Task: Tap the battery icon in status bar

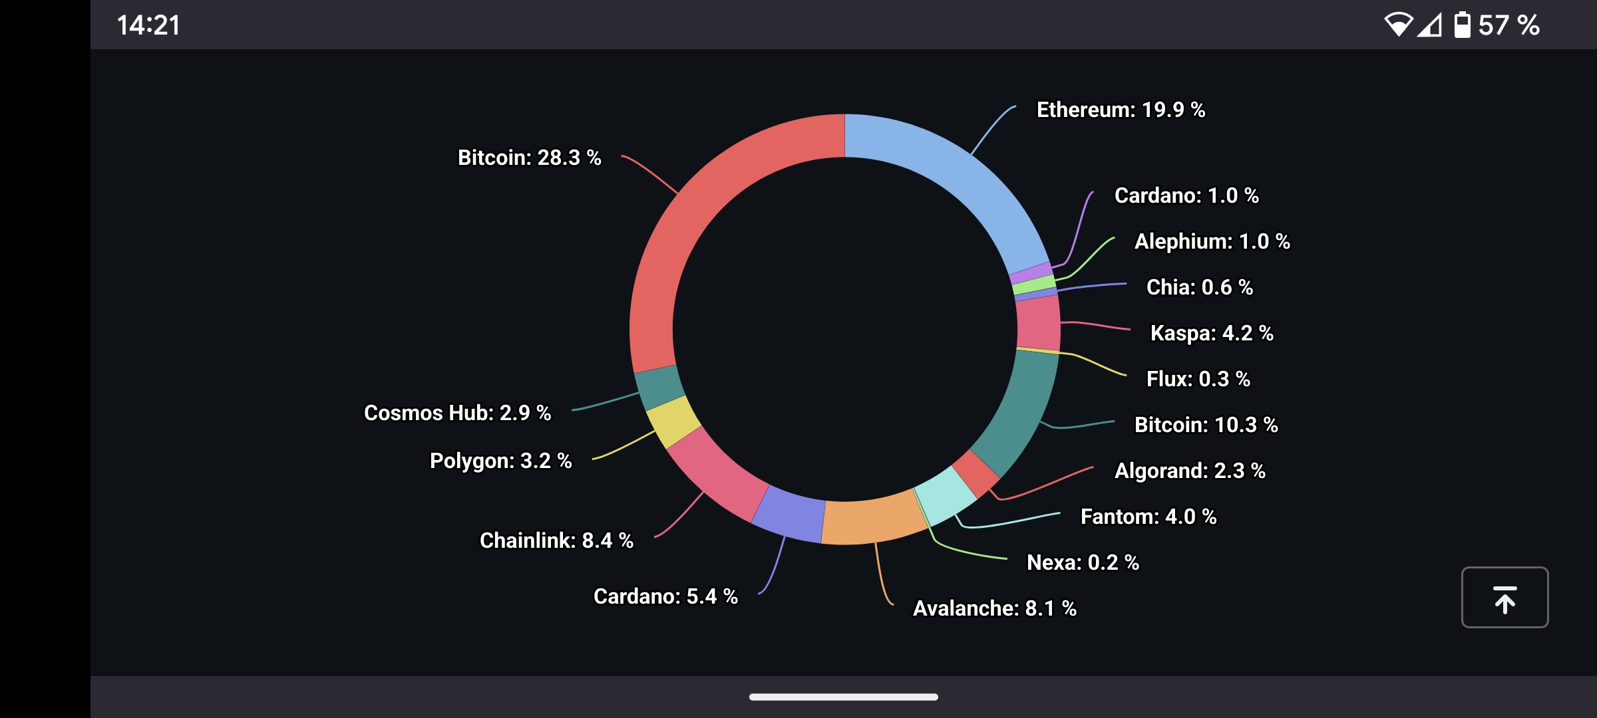Action: point(1462,25)
